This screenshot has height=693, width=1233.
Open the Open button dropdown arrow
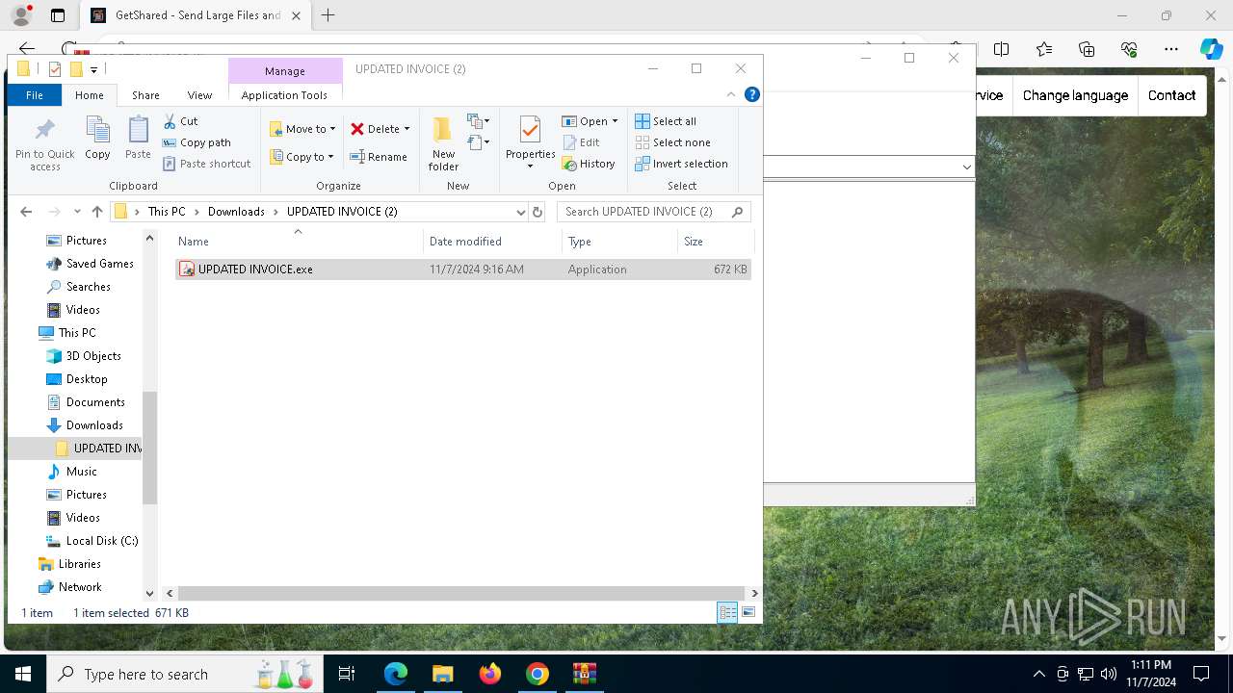pyautogui.click(x=615, y=121)
